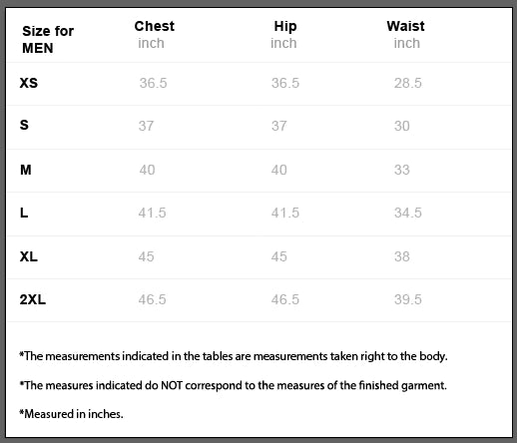The image size is (517, 443).
Task: Click the 'Measured in inches' note
Action: pyautogui.click(x=71, y=414)
